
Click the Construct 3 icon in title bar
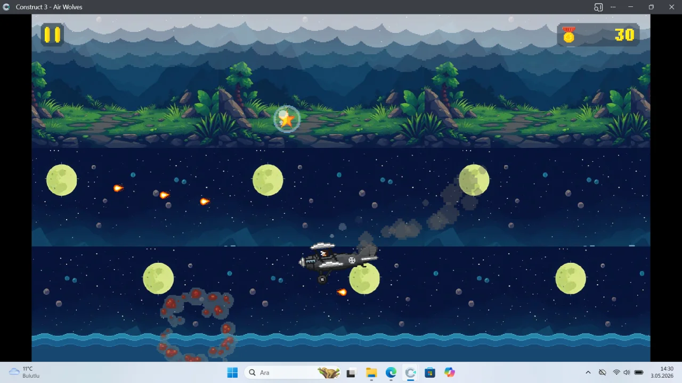(6, 7)
